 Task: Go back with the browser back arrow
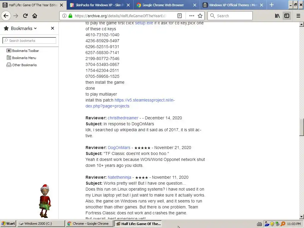(x=6, y=16)
